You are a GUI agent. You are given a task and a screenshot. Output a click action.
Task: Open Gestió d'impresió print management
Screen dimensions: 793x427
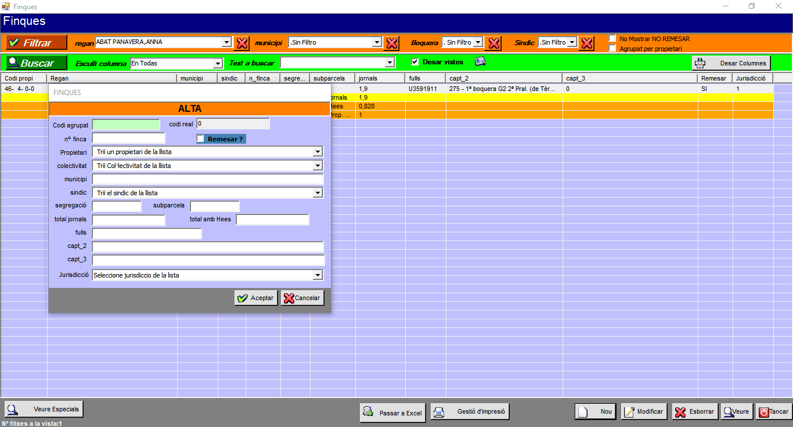(470, 412)
